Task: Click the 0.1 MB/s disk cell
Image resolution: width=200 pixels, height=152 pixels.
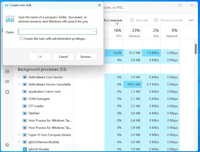Action: click(151, 84)
